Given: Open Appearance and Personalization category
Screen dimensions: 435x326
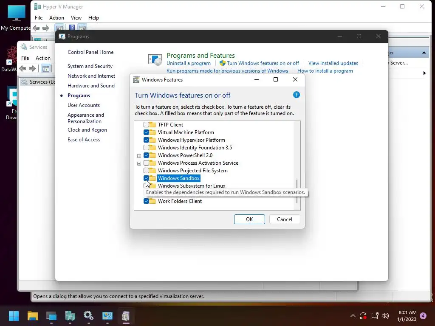Looking at the screenshot, I should 86,118.
